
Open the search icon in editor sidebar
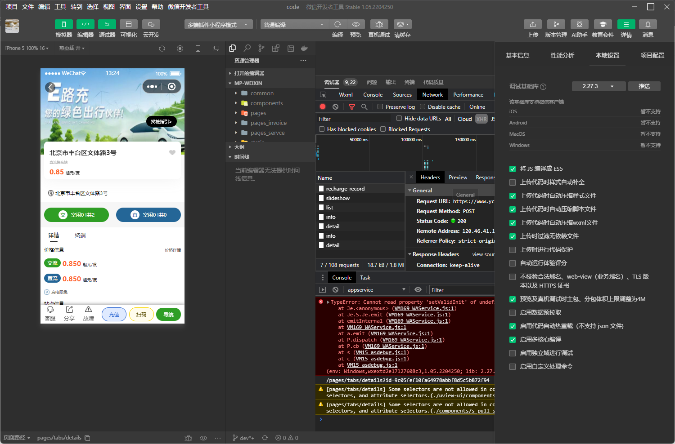(x=247, y=48)
